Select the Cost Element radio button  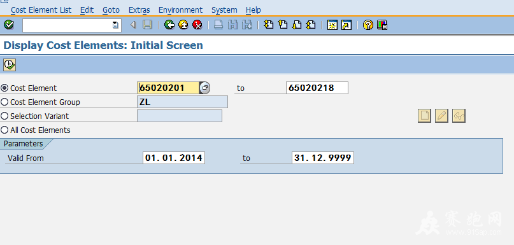point(4,88)
